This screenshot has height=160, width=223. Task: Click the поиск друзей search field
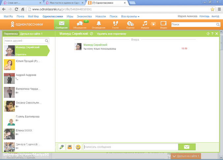(24, 41)
